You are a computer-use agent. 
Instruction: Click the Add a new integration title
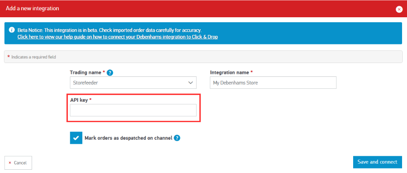click(32, 8)
